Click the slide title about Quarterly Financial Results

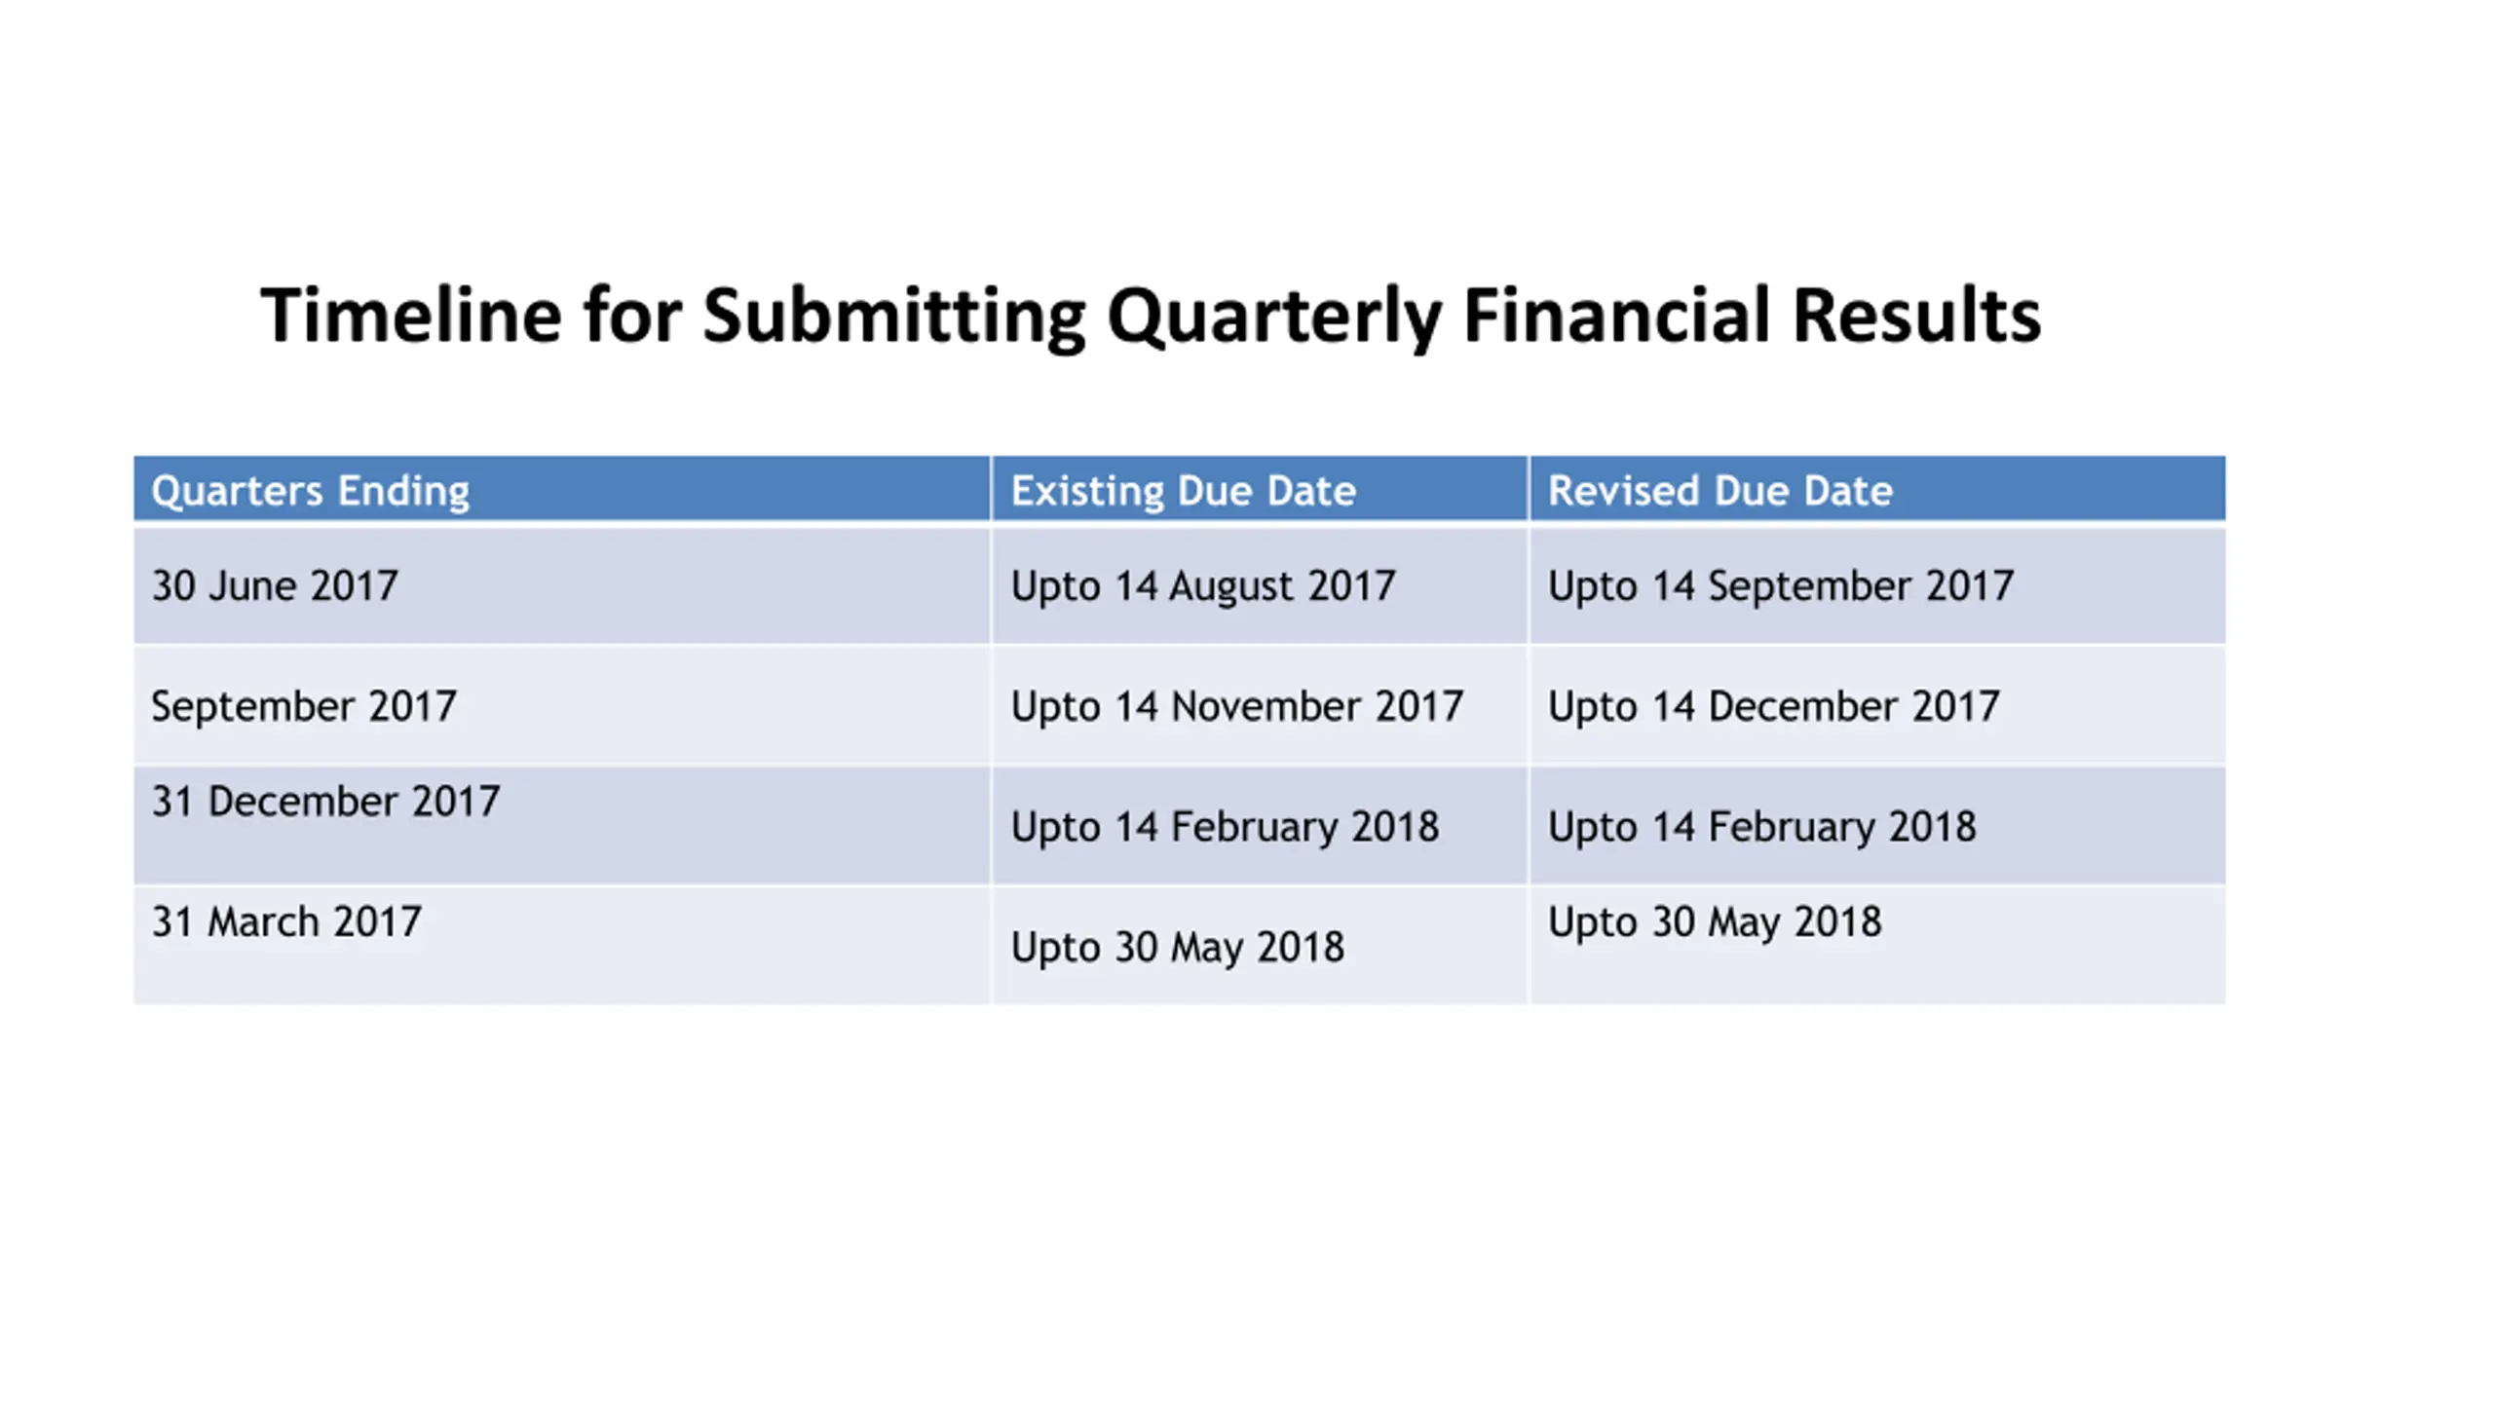click(x=1151, y=317)
